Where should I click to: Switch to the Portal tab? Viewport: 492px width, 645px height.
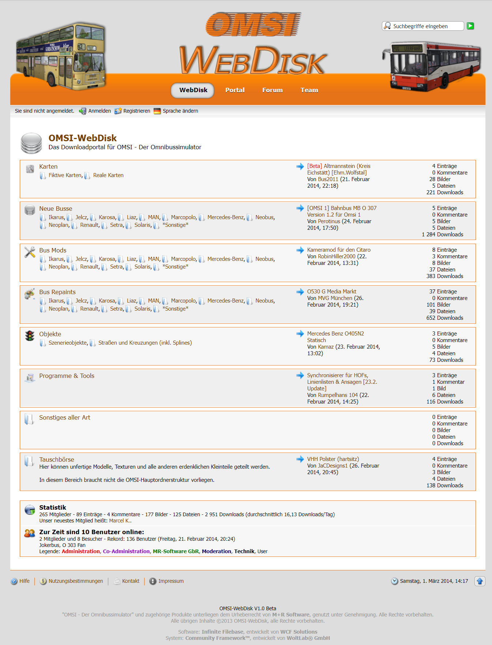pos(235,90)
